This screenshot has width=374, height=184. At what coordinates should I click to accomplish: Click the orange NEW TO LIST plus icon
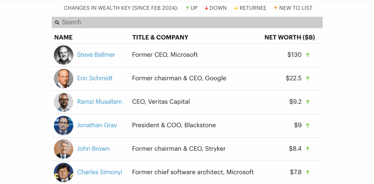276,8
